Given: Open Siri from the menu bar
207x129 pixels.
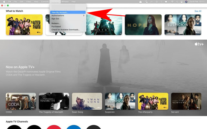Looking at the screenshot, I should click(186, 2).
